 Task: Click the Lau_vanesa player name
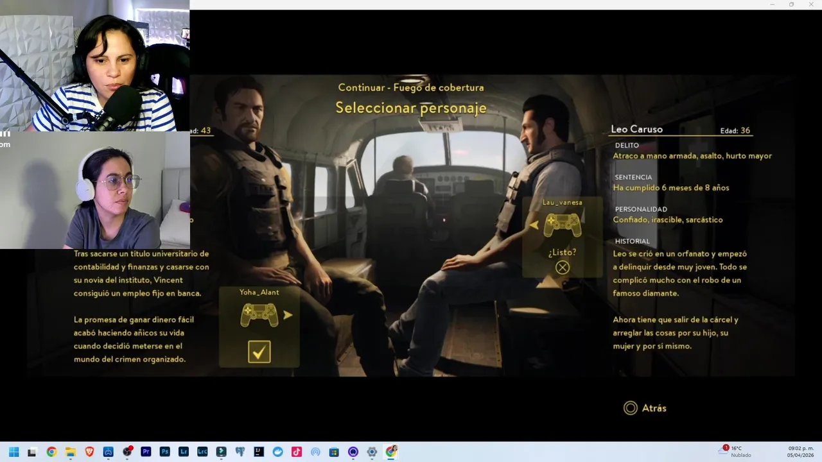tap(562, 202)
